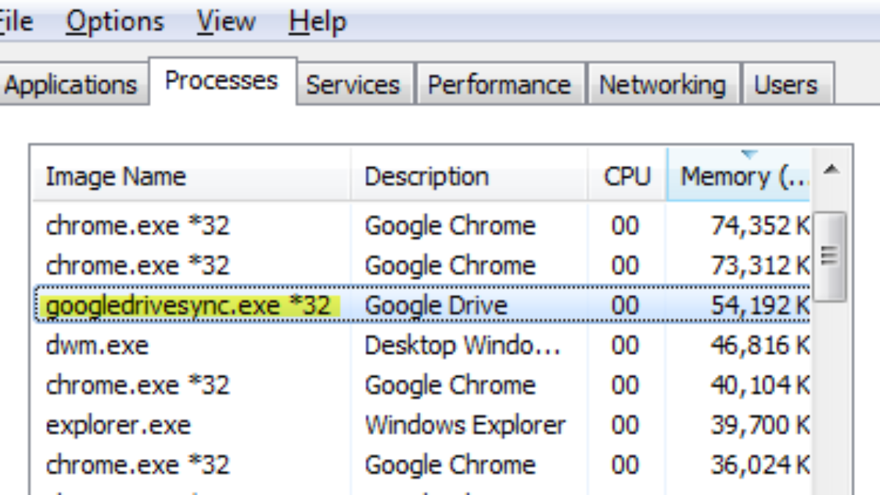This screenshot has height=495, width=880.
Task: Switch to the Networking tab
Action: coord(662,85)
